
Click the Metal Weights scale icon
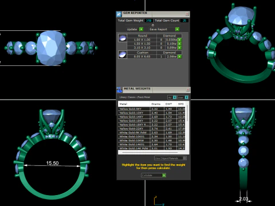(119, 90)
